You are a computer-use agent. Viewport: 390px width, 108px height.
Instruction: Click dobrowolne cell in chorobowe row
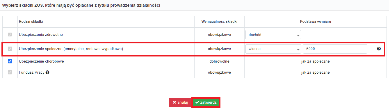click(219, 61)
